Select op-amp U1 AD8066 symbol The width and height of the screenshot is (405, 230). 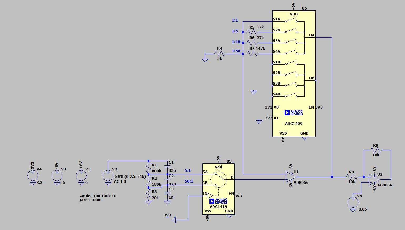tap(291, 177)
